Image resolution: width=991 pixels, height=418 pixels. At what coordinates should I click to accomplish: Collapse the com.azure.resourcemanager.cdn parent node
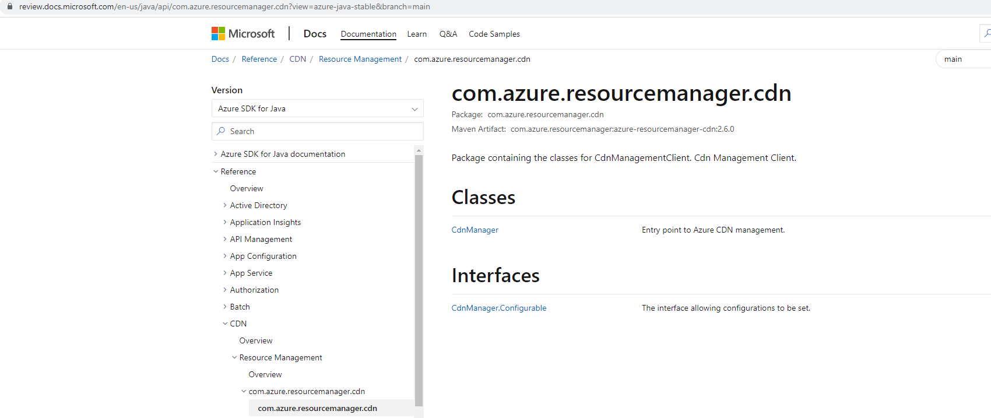(x=244, y=391)
